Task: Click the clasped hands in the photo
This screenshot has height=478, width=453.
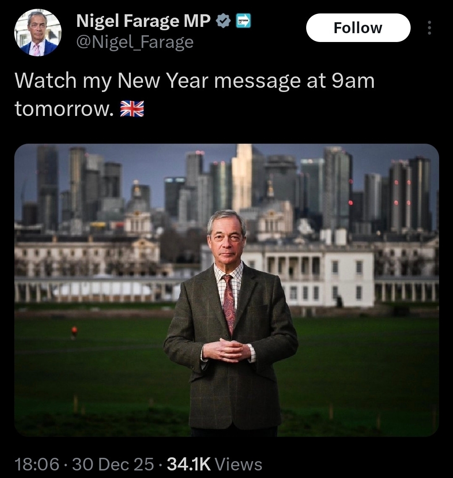Action: (227, 350)
